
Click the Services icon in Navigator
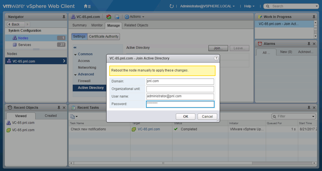tap(15, 45)
